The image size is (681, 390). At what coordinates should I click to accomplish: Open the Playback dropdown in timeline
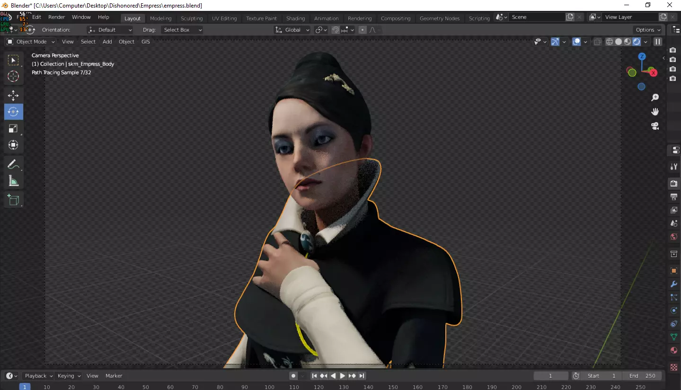click(38, 376)
